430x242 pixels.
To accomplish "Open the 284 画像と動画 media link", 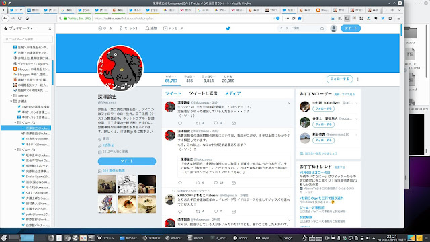I will tap(114, 171).
